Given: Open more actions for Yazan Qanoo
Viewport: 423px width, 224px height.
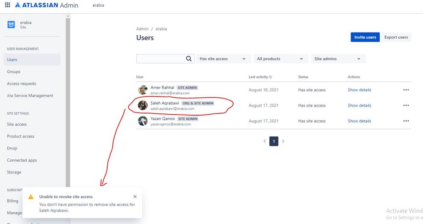Looking at the screenshot, I should [406, 121].
